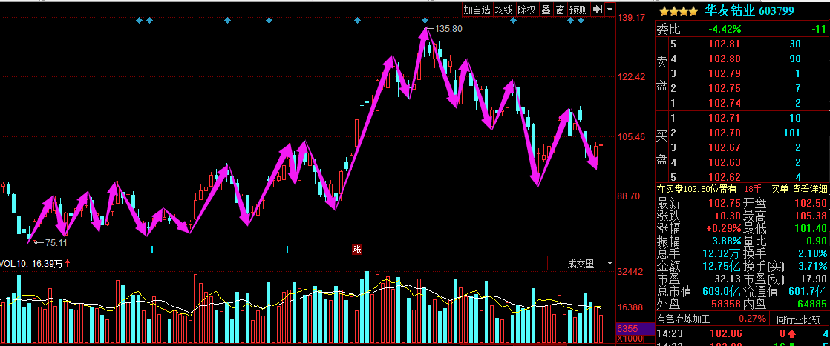Click the 122.42 price axis label
Viewport: 830px width, 346px height.
pos(631,77)
